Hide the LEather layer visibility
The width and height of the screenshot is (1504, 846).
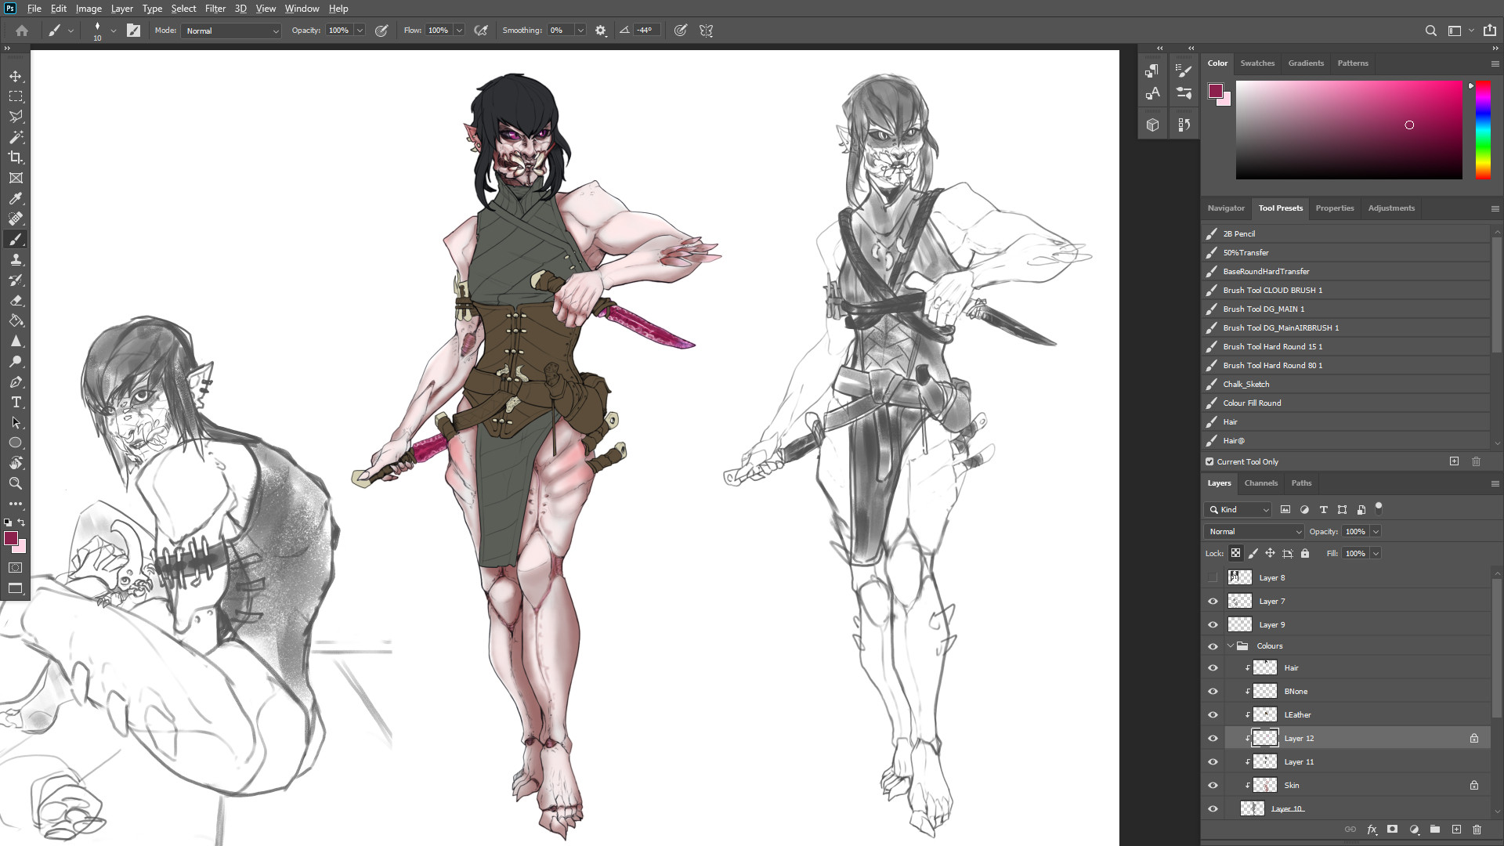1213,714
